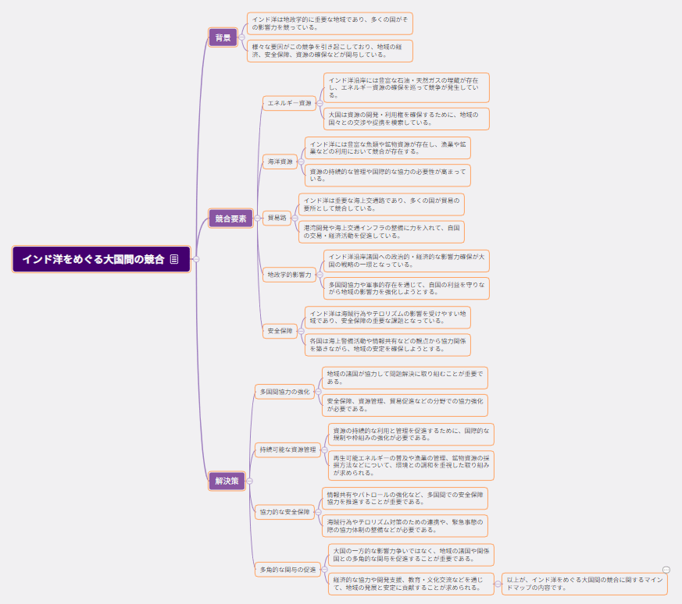Open the note icon on the root topic
Screen dimensions: 682x604
pos(174,259)
